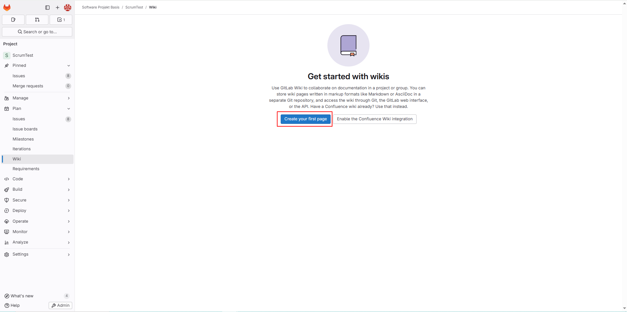Open assigned issues icon button

click(x=13, y=20)
